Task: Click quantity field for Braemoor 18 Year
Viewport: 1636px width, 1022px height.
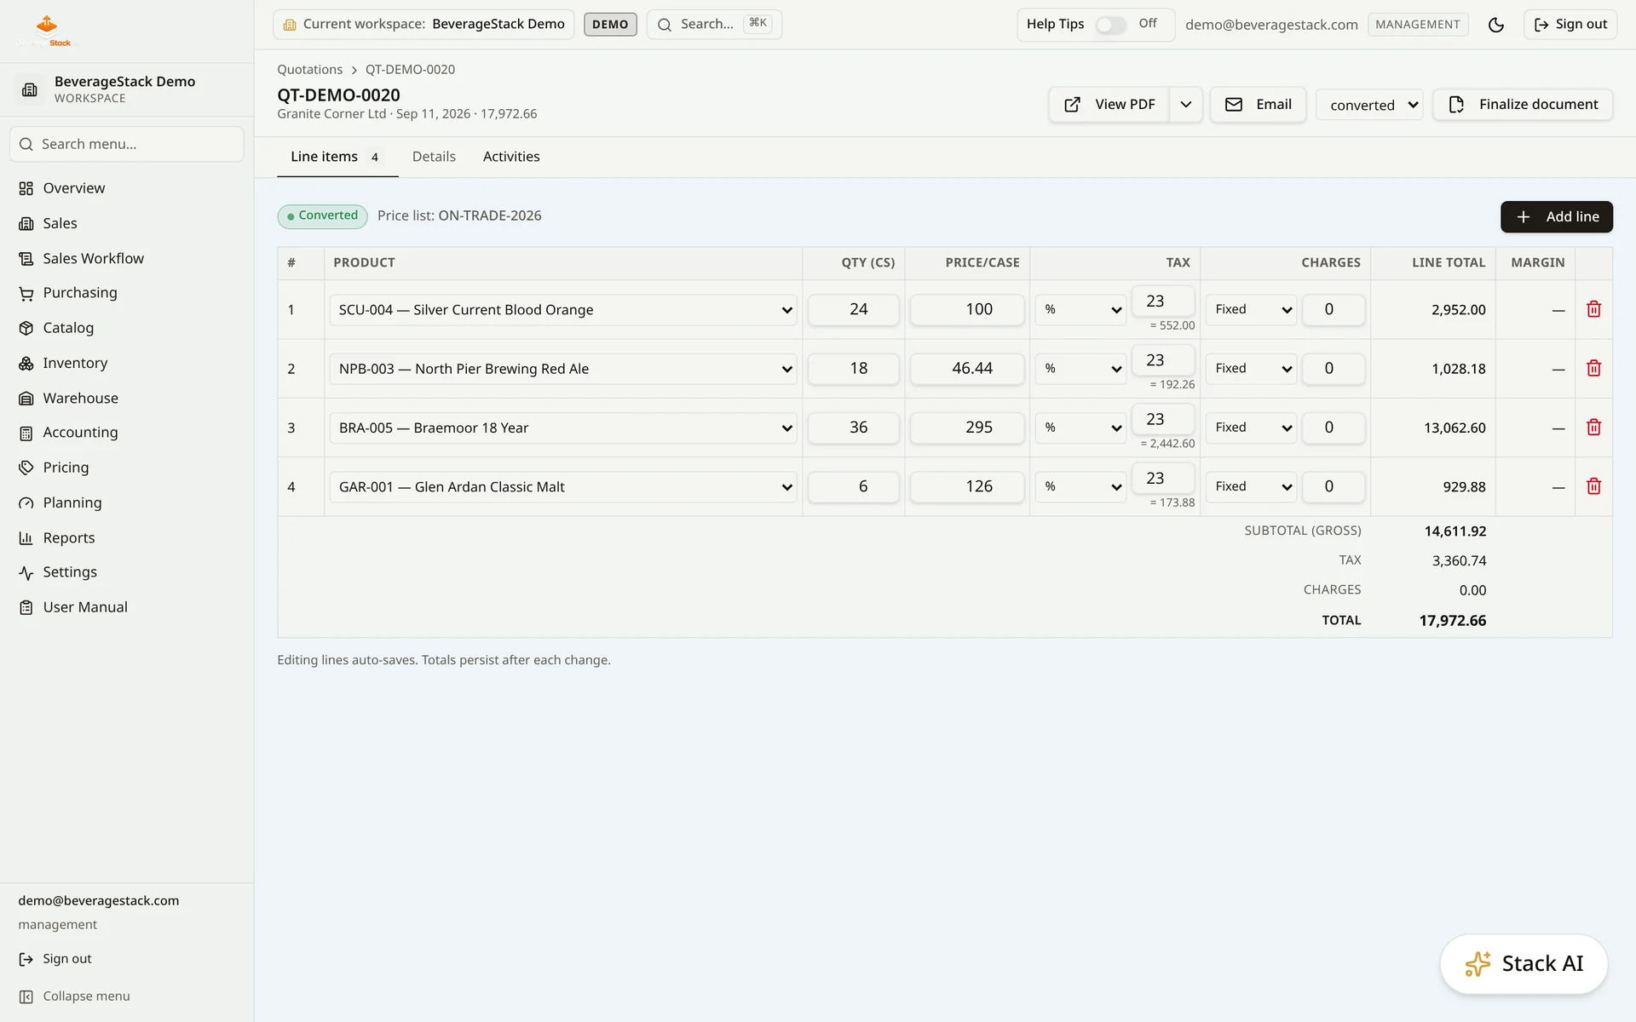Action: pyautogui.click(x=853, y=428)
